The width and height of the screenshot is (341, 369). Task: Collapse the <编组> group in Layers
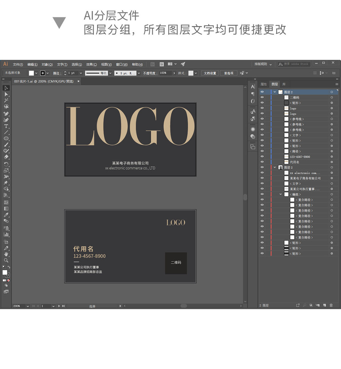pos(280,194)
